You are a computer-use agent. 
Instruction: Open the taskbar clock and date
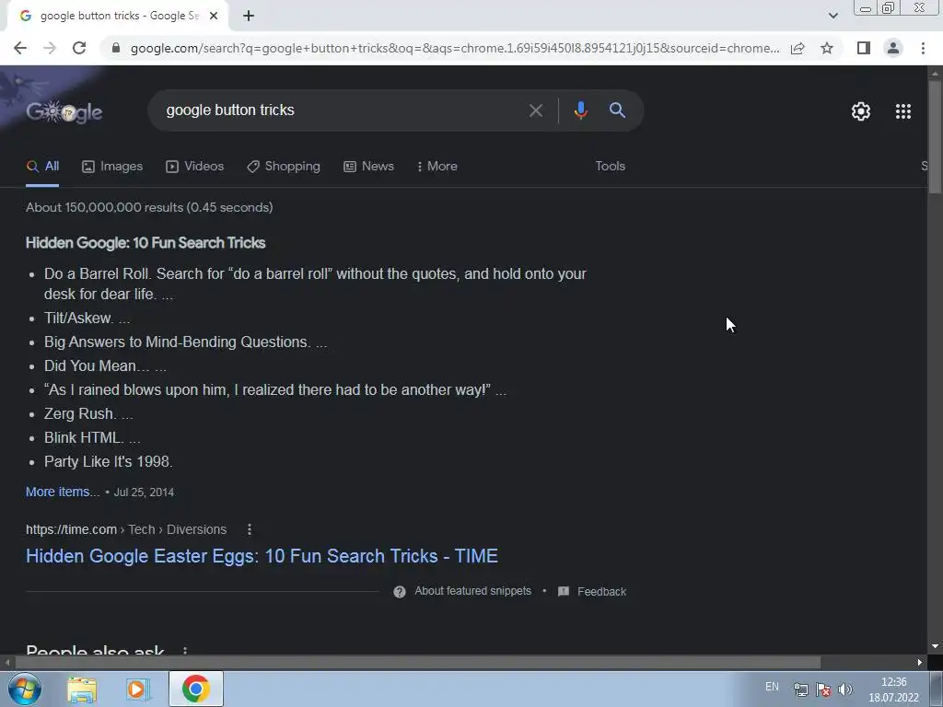point(893,690)
